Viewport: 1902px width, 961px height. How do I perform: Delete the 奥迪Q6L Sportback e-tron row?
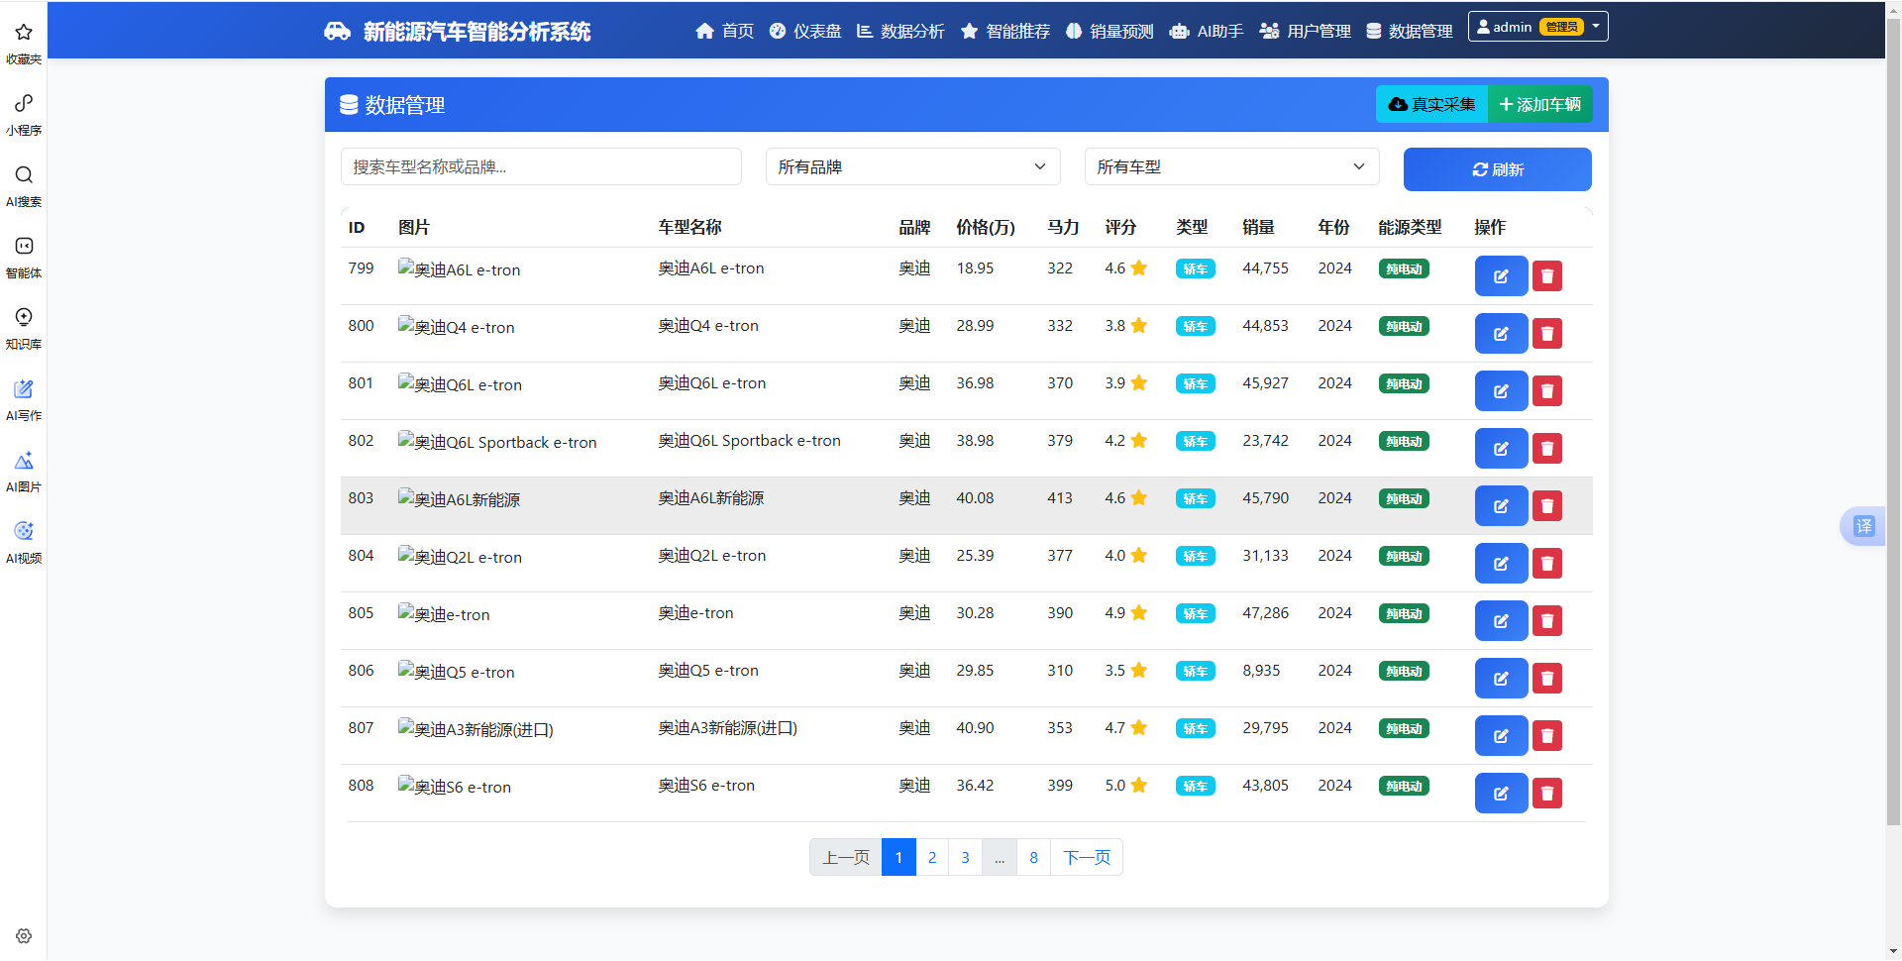pos(1547,449)
